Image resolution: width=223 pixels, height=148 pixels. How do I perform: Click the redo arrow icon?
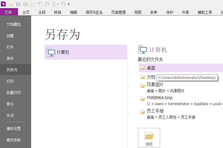(47, 4)
